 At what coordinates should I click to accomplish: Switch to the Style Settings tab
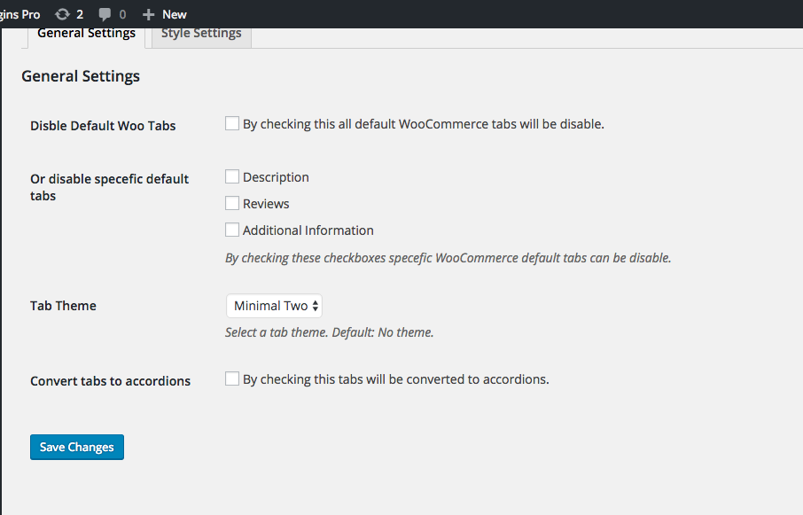click(201, 35)
